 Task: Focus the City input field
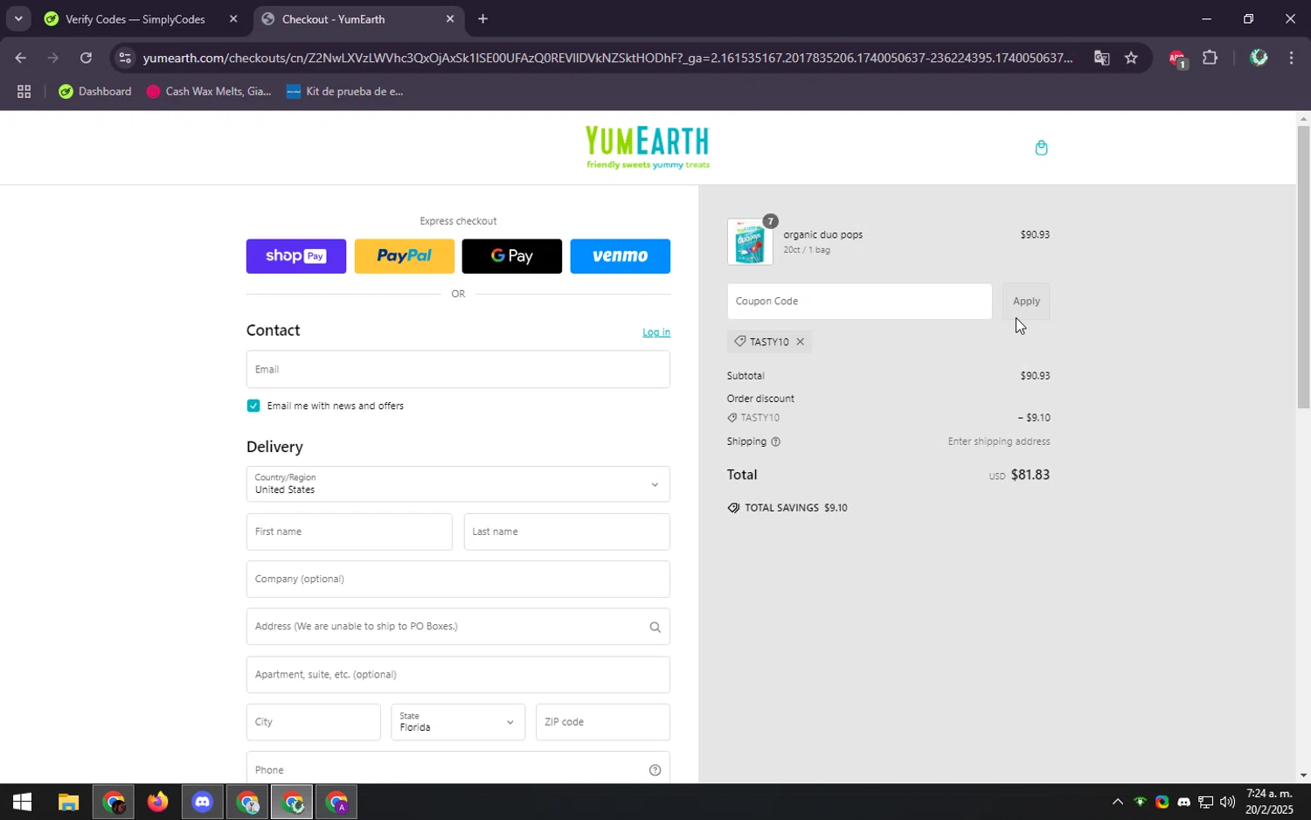(x=314, y=722)
